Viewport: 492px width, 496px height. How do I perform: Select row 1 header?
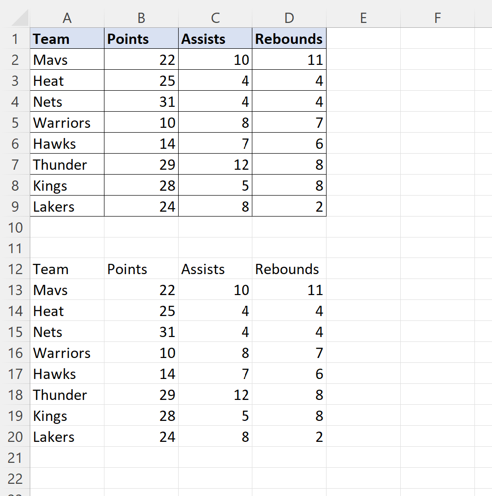[x=15, y=39]
